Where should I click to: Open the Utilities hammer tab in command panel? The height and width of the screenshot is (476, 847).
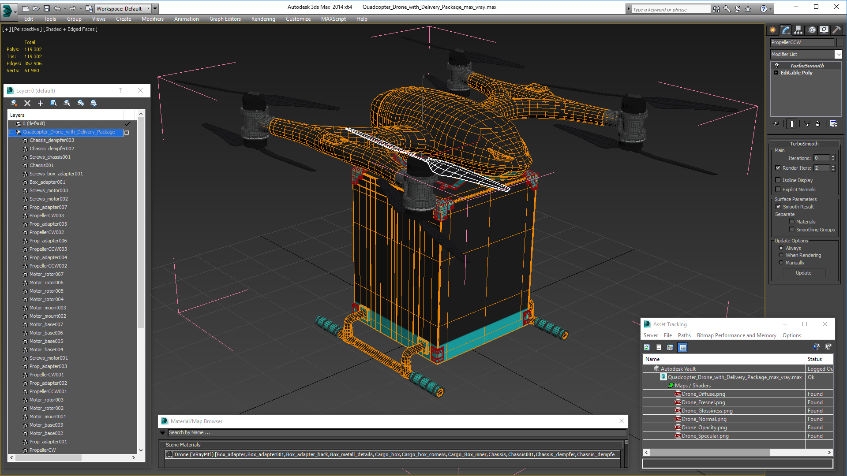coord(837,30)
